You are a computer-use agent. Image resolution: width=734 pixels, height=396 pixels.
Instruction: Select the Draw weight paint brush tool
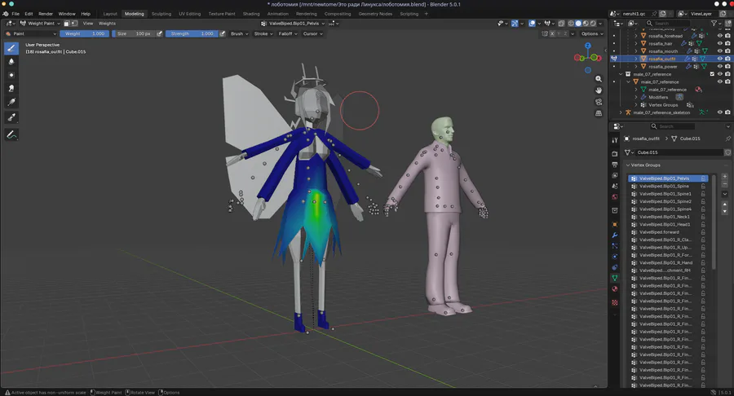[x=11, y=48]
